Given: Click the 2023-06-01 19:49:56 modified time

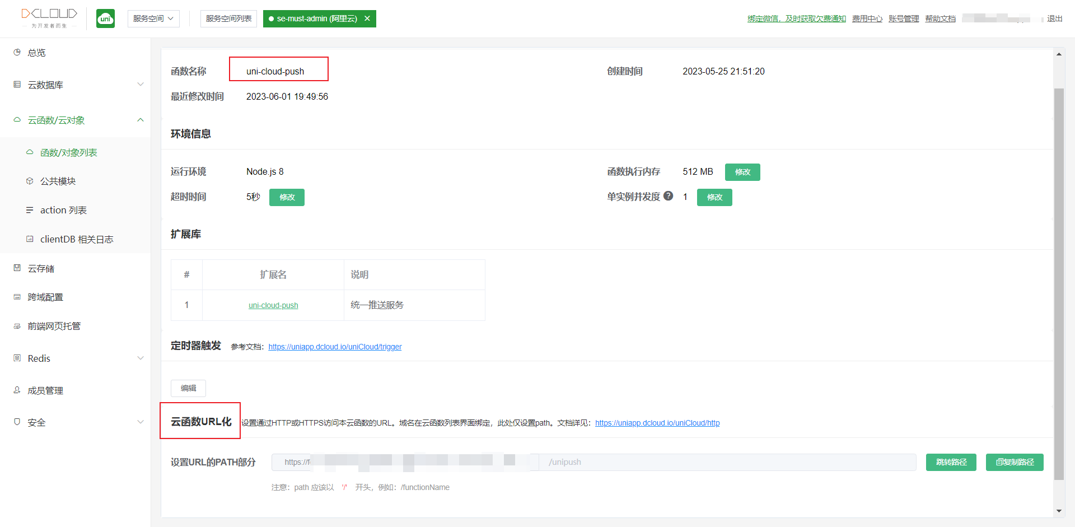Looking at the screenshot, I should (287, 96).
